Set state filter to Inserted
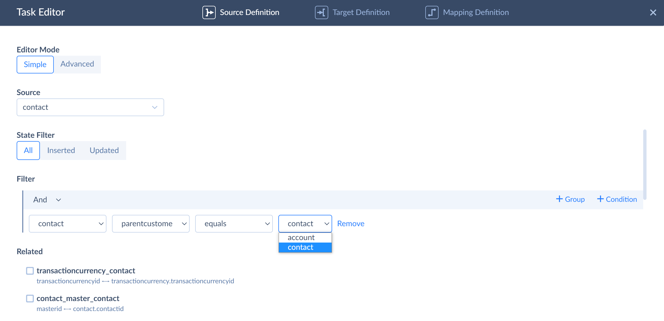The image size is (664, 321). [x=61, y=151]
